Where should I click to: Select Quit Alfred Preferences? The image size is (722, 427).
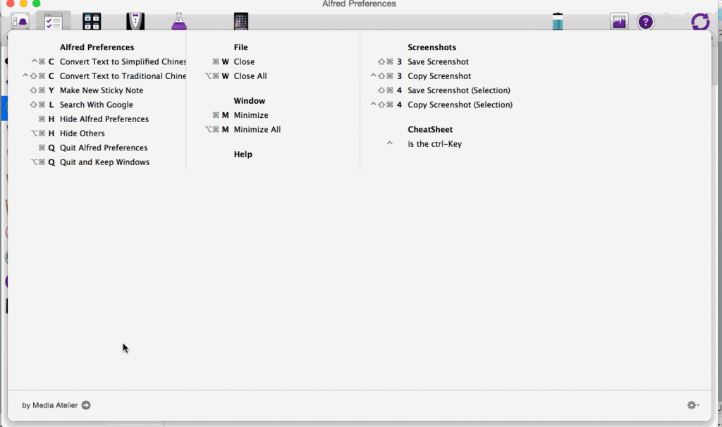[x=104, y=147]
